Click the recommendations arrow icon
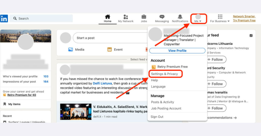Screen dimensions: 261x136 pos(235,118)
